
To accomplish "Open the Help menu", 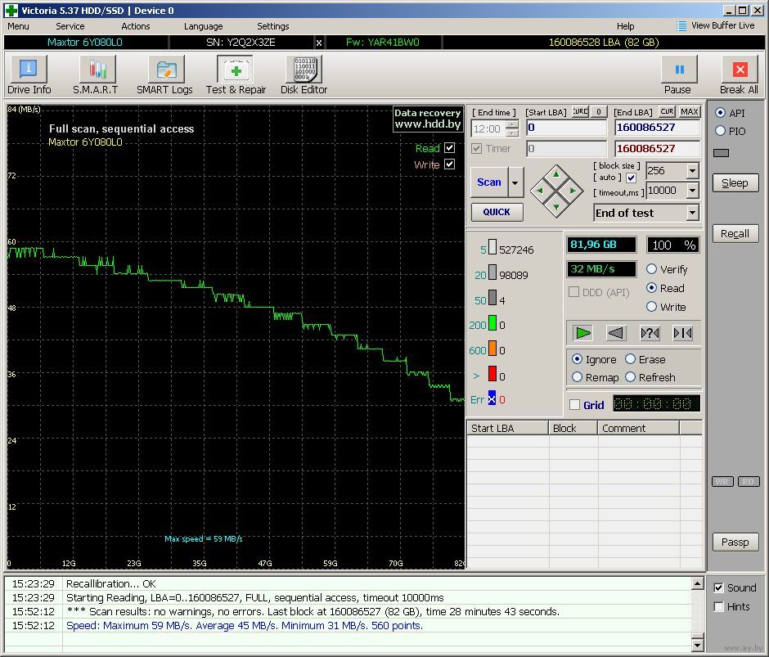I will pyautogui.click(x=625, y=26).
